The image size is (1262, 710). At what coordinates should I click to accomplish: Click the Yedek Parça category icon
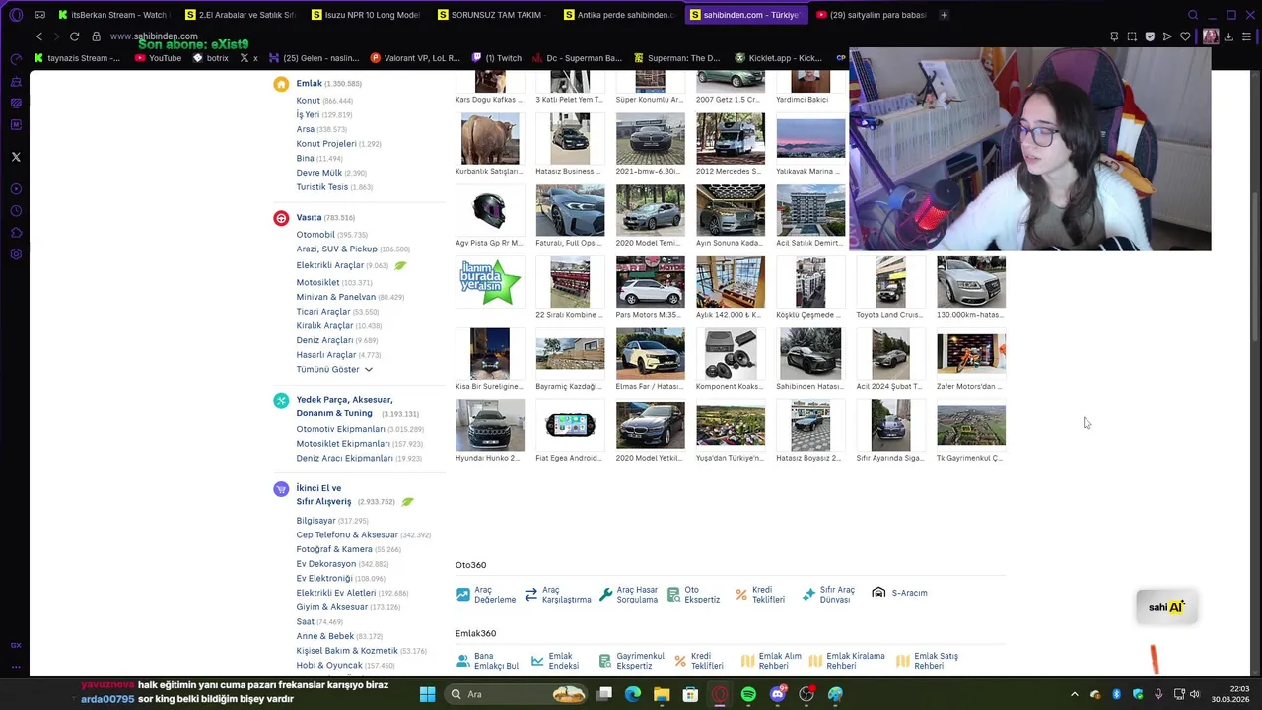(x=281, y=400)
